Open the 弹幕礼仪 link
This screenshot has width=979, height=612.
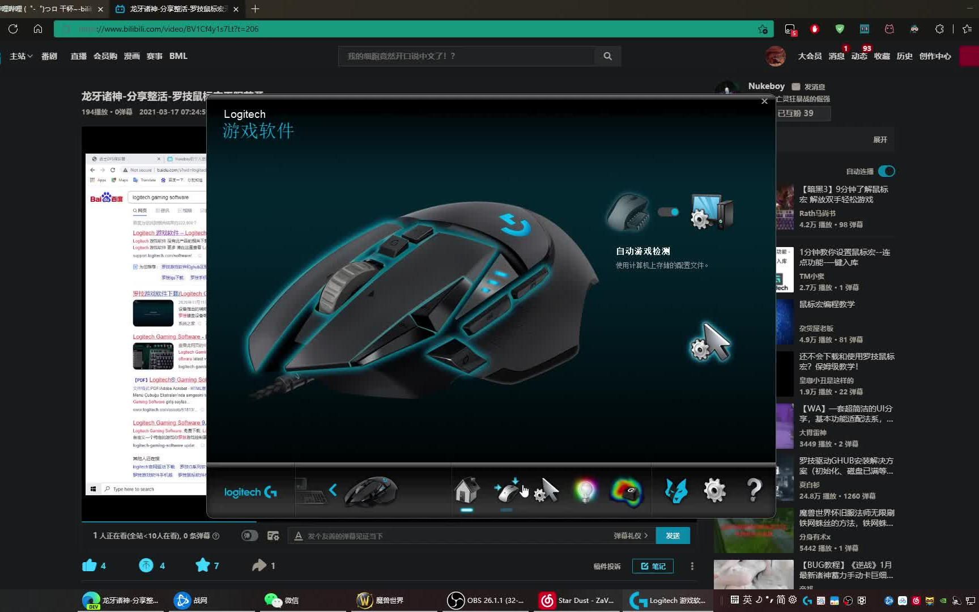click(631, 535)
